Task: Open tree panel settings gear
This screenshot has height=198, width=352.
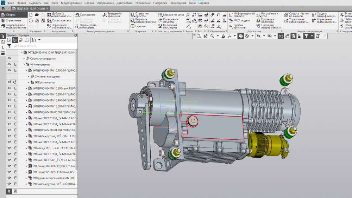Action: (75, 35)
